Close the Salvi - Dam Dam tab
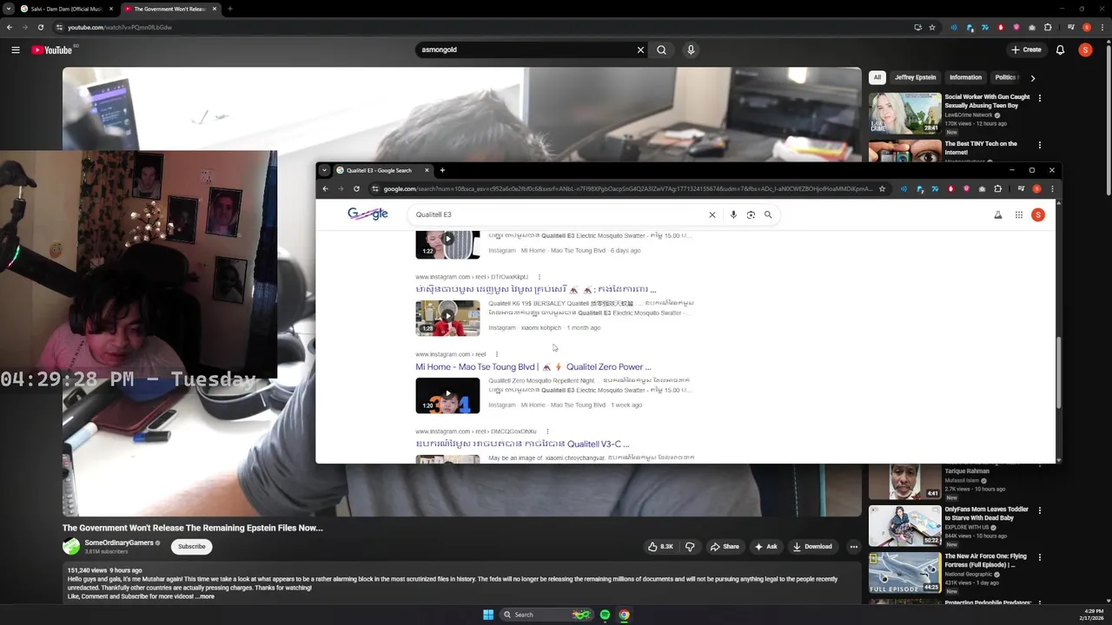This screenshot has height=625, width=1112. point(110,9)
